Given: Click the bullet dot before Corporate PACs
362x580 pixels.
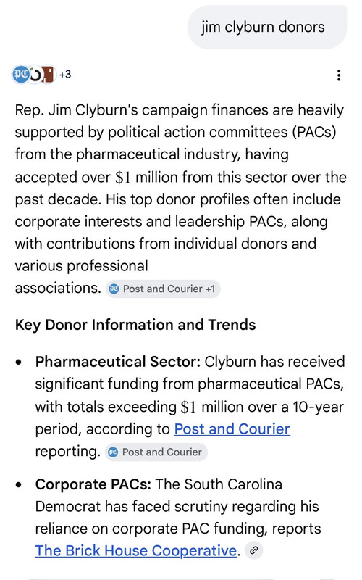Looking at the screenshot, I should coord(19,485).
